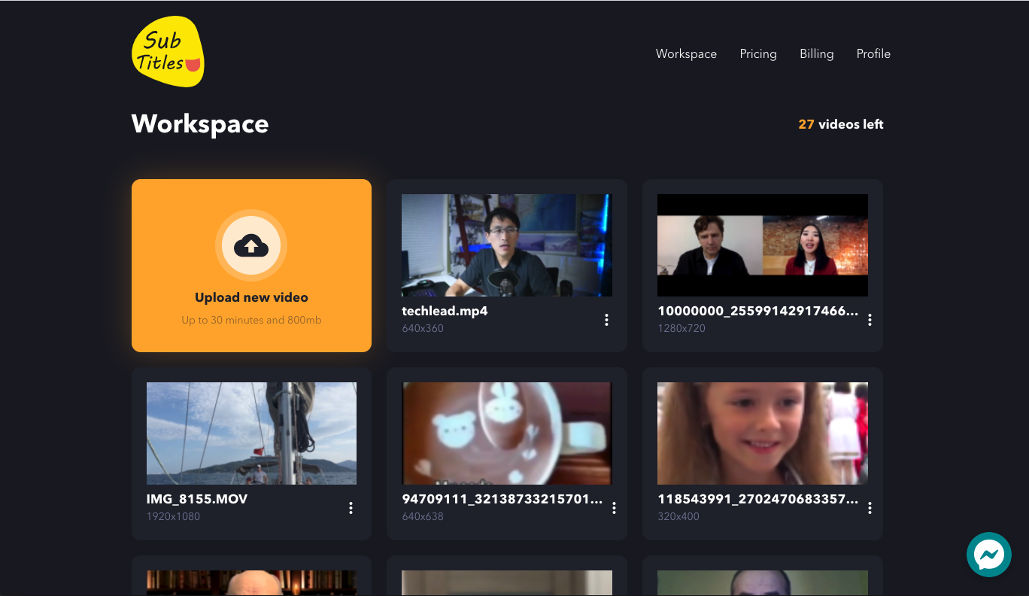Open the two-person interview video thumbnail
This screenshot has width=1029, height=596.
(763, 245)
